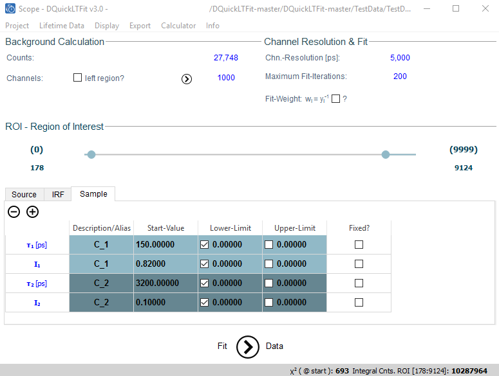Screen dimensions: 499x376
Task: Click the Fit Data arrow button
Action: (248, 346)
